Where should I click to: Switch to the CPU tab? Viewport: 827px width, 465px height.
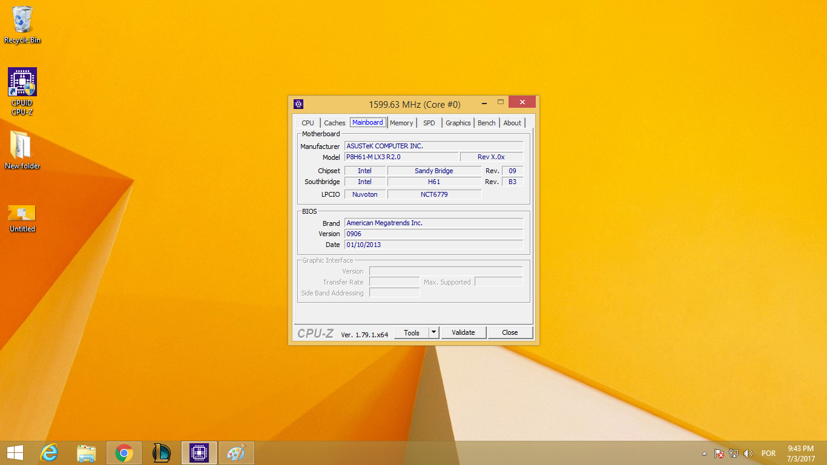(308, 123)
